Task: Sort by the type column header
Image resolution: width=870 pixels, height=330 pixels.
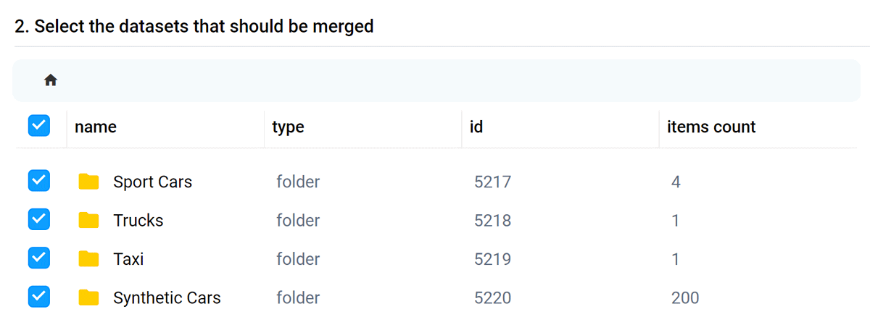Action: [x=288, y=127]
